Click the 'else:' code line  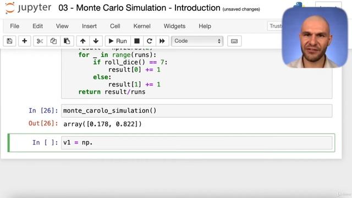click(x=102, y=77)
